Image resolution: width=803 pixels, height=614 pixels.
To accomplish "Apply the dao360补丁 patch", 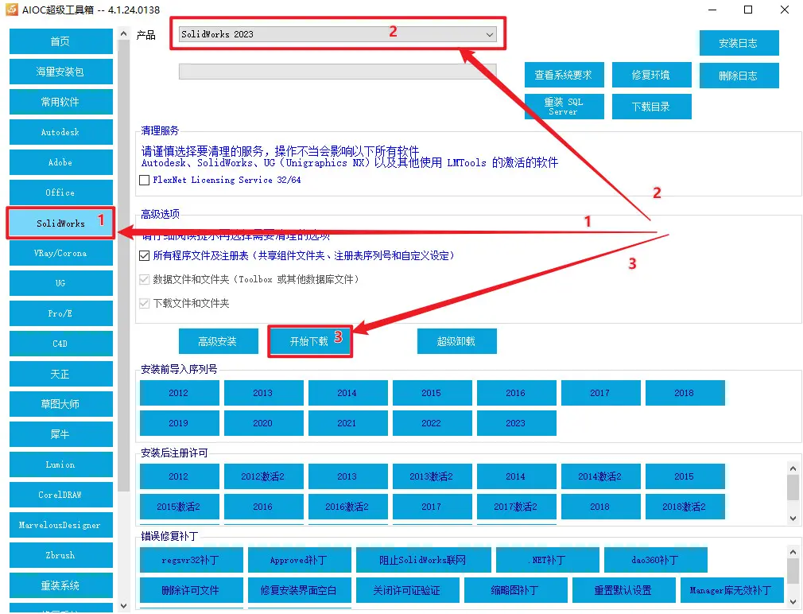I will pos(655,560).
